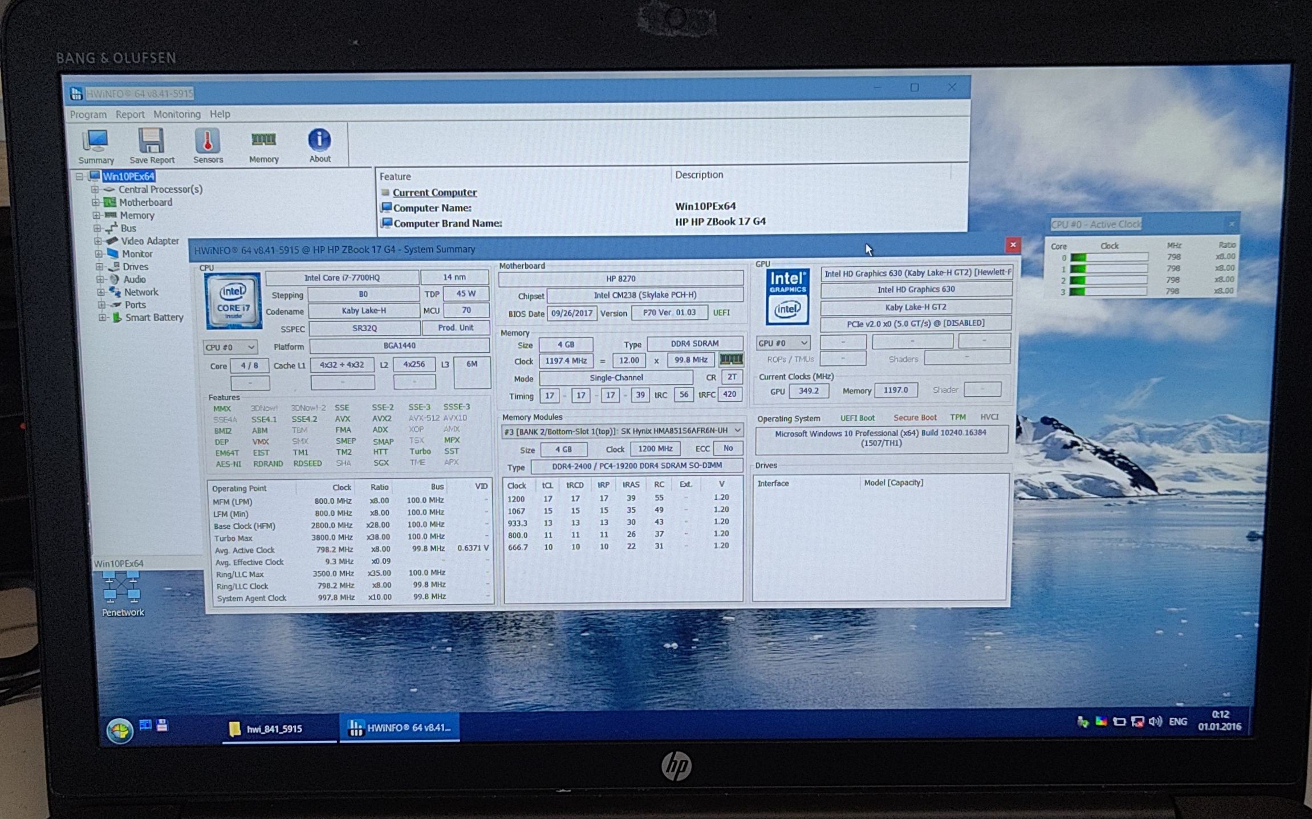The height and width of the screenshot is (819, 1312).
Task: Open the Penetwork desktop shortcut
Action: click(122, 594)
